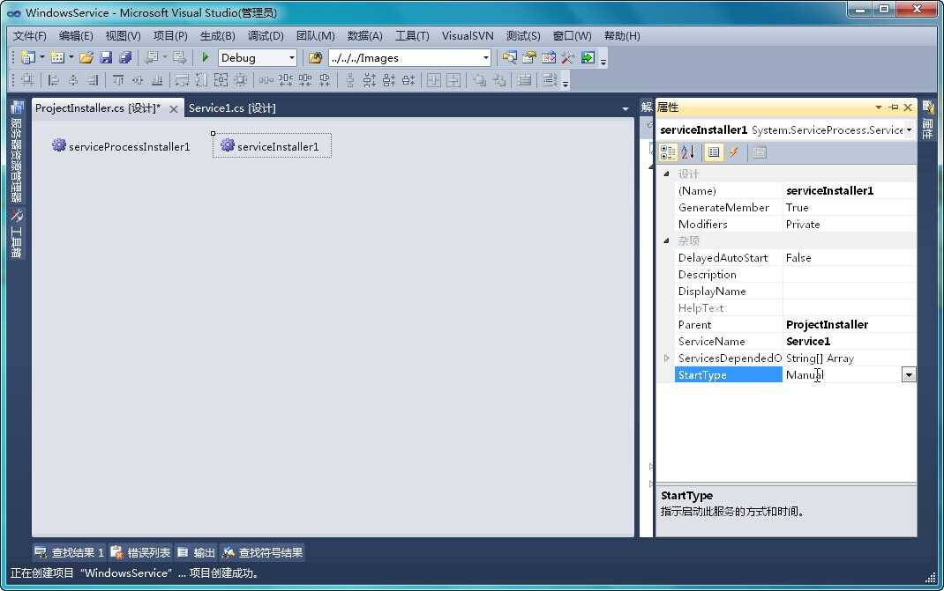Click the Bring to Front layout icon
Screen dimensions: 944x591
[x=479, y=80]
